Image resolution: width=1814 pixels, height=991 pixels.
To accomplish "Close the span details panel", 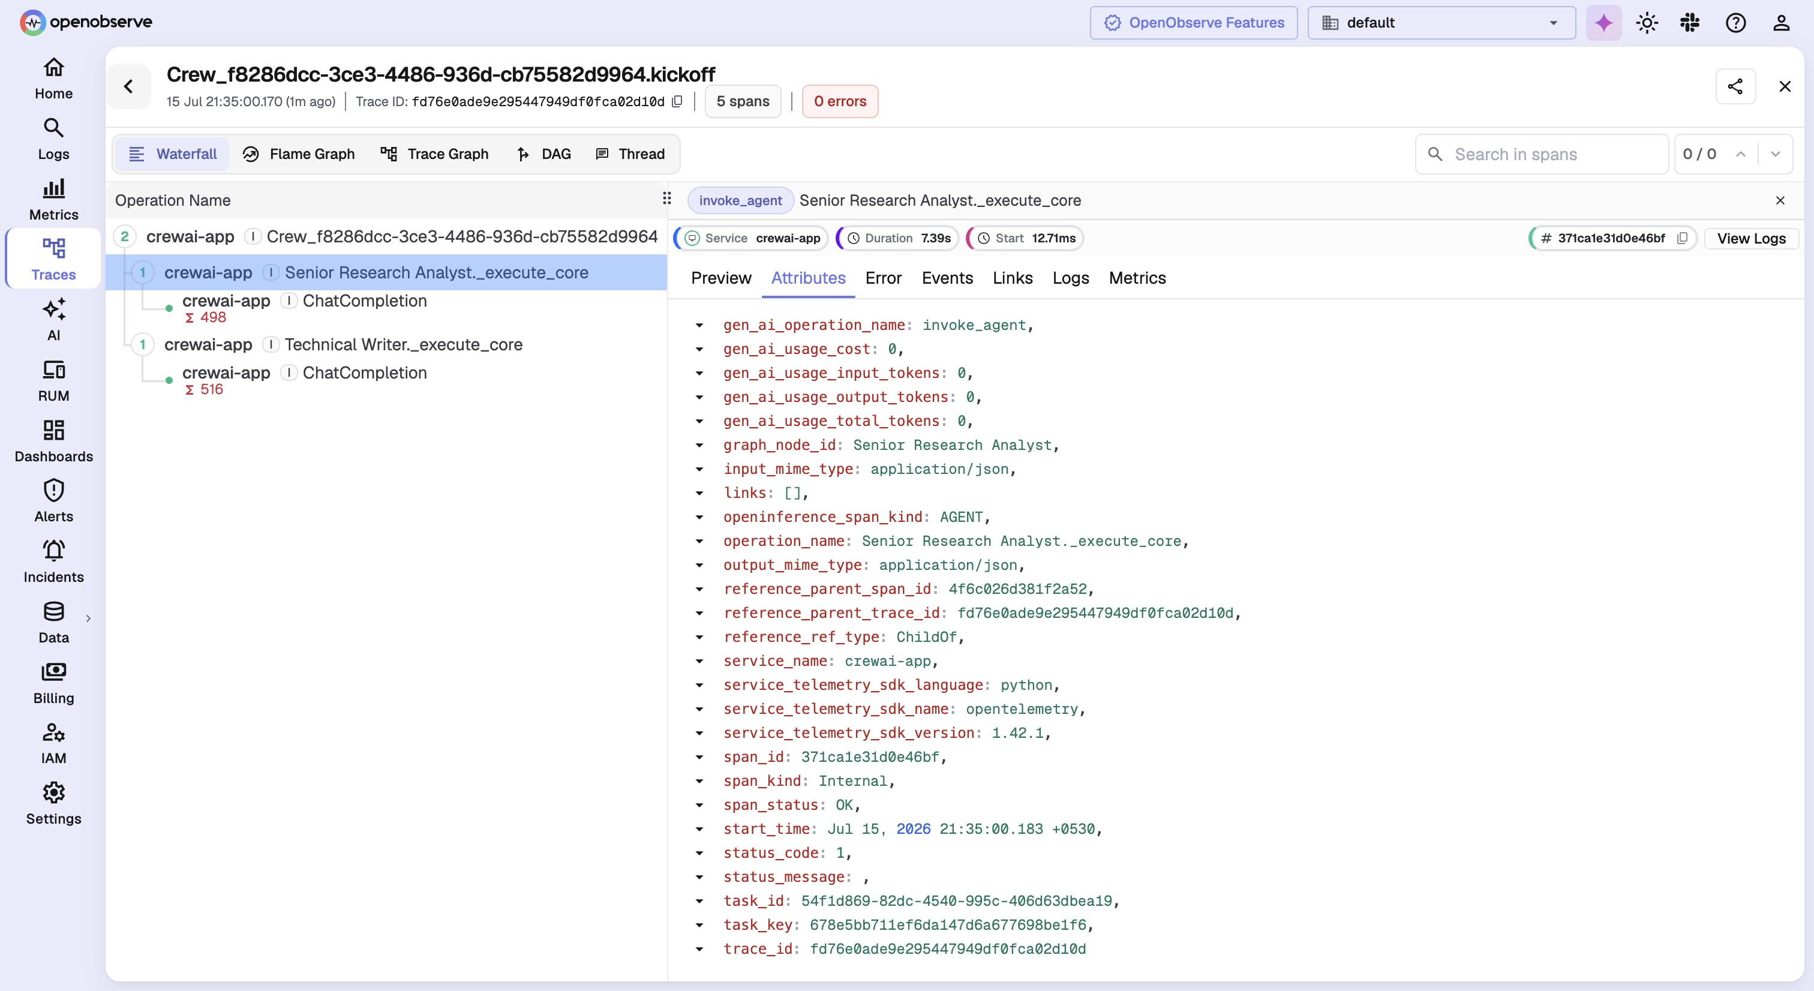I will pos(1779,200).
